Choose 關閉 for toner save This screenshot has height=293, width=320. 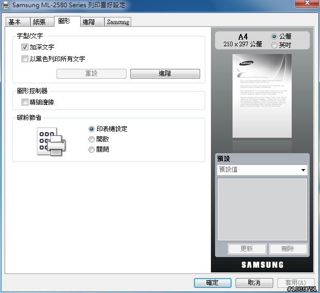coord(92,150)
